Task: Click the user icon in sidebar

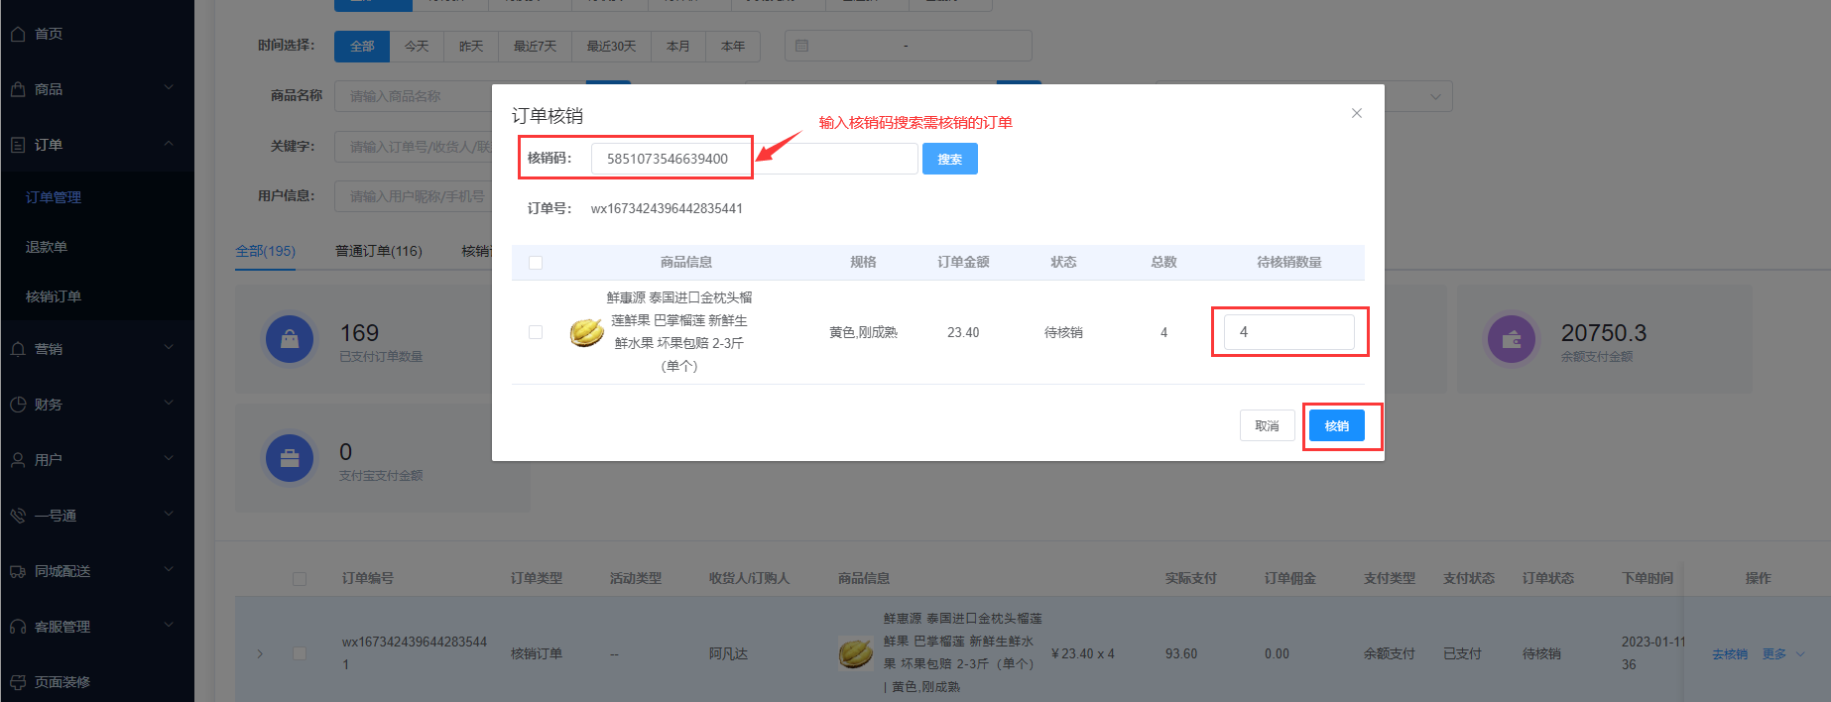Action: tap(18, 460)
